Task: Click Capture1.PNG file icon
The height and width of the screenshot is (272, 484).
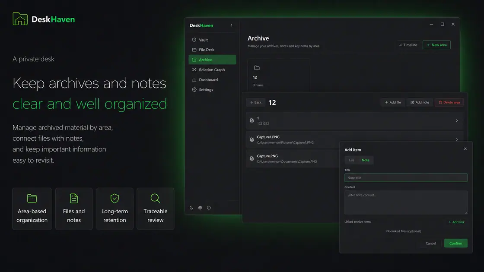Action: (252, 140)
